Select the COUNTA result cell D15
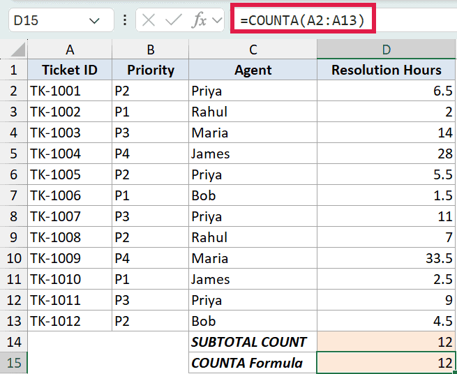Viewport: 457px width, 374px height. pyautogui.click(x=386, y=363)
